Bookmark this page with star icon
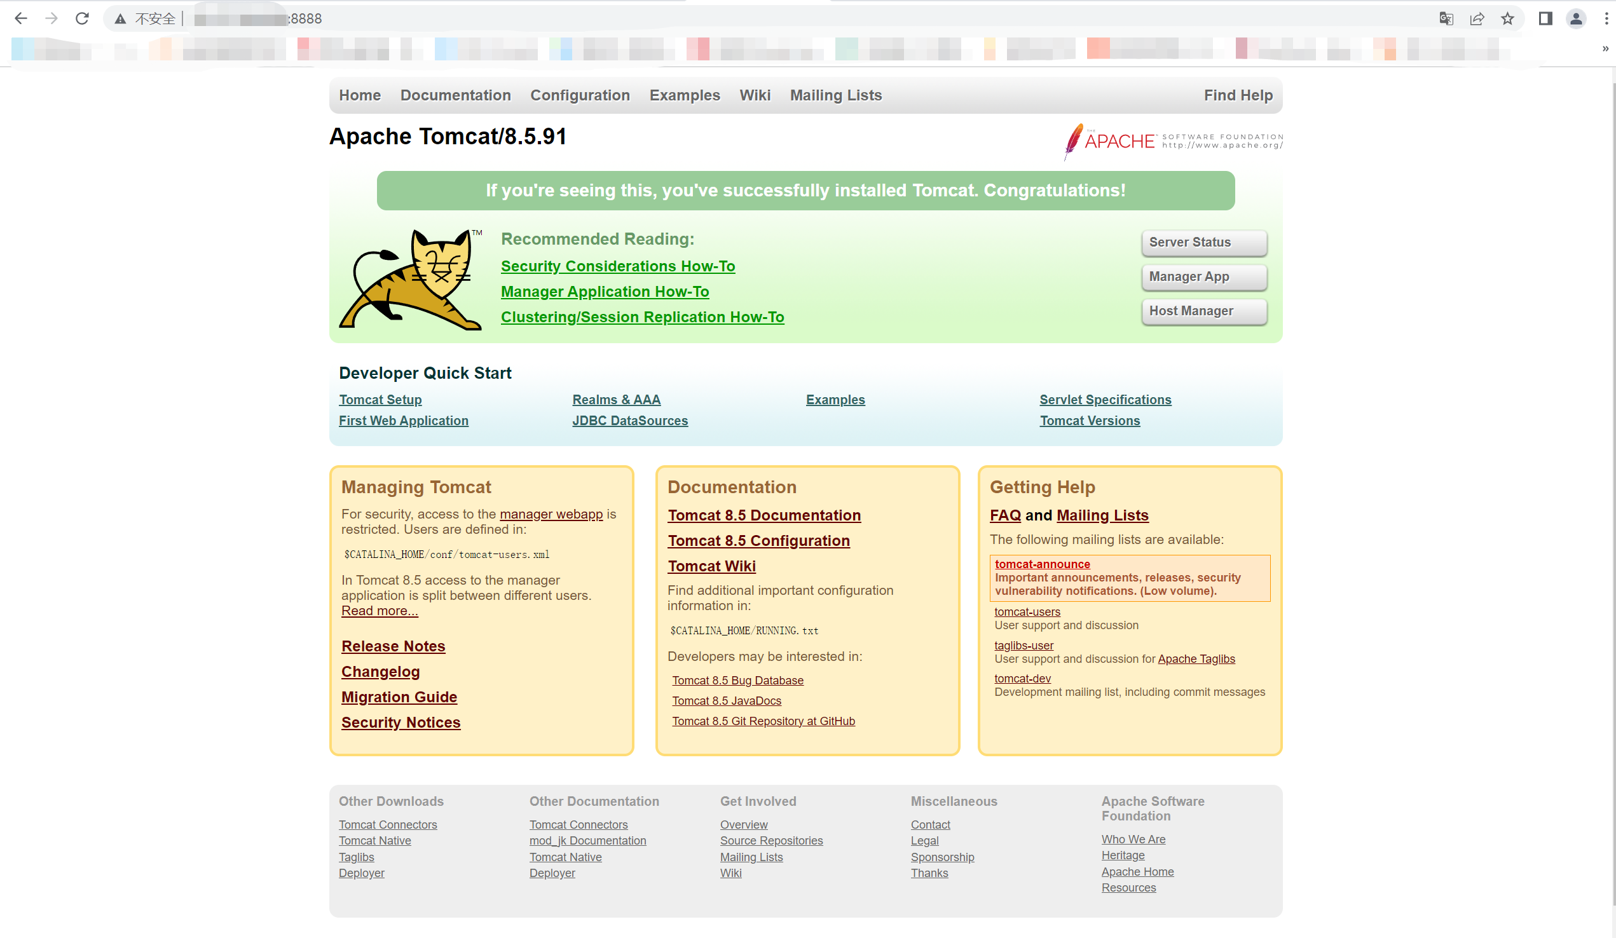The width and height of the screenshot is (1616, 938). (1508, 18)
